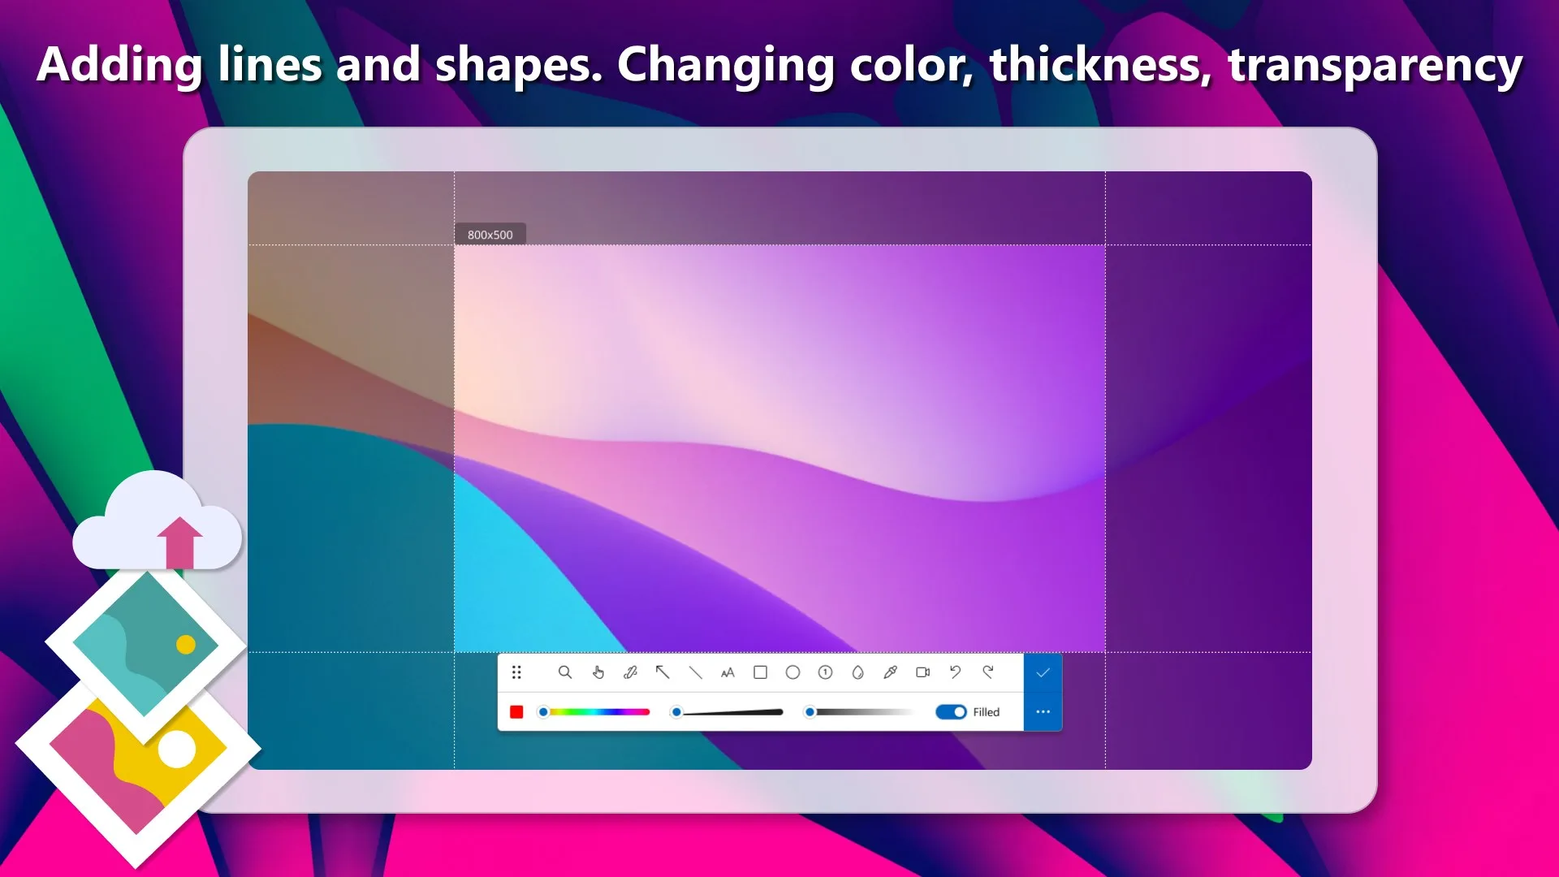This screenshot has height=877, width=1559.
Task: Select the ellipse shape tool
Action: (x=793, y=672)
